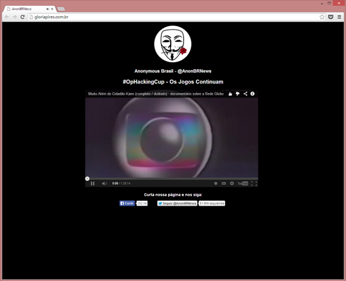Click the Curta nossa página e nos siga text
Viewport: 346px width, 281px height.
pos(173,195)
